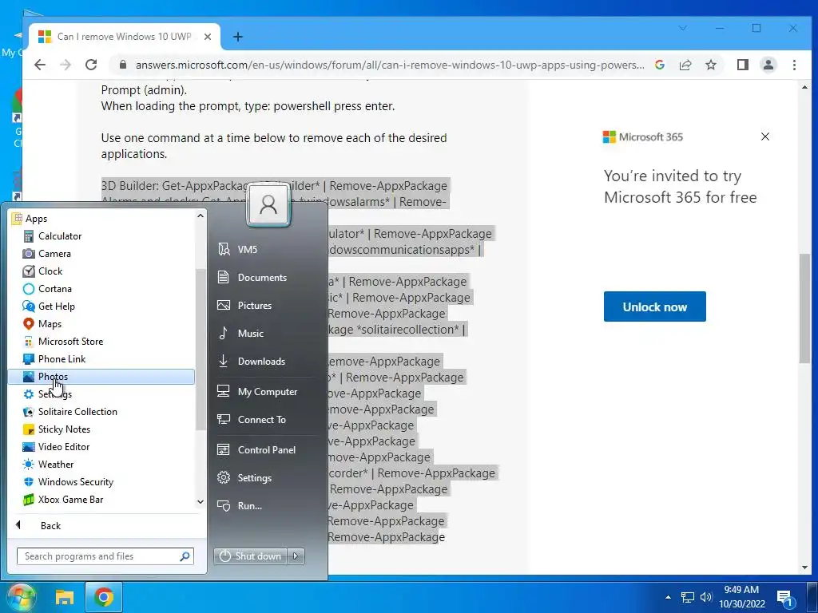818x613 pixels.
Task: Show hidden tray icons arrow
Action: tap(669, 597)
